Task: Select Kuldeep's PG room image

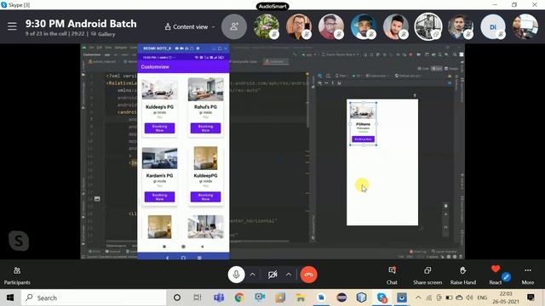Action: pos(159,89)
